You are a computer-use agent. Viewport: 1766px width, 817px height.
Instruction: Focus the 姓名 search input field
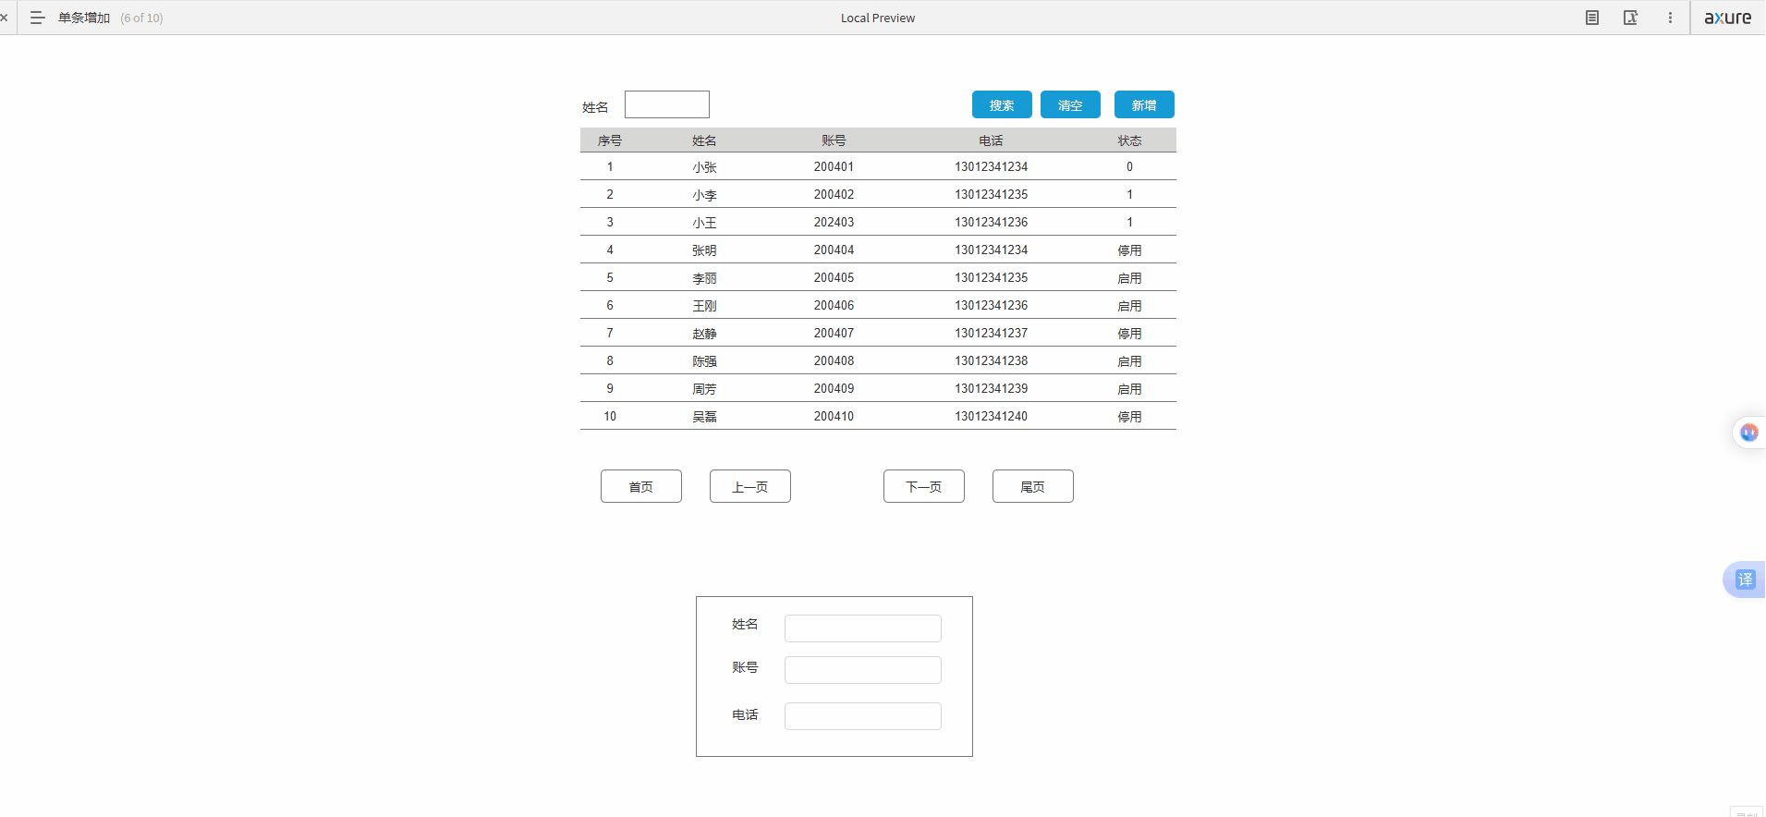coord(667,104)
